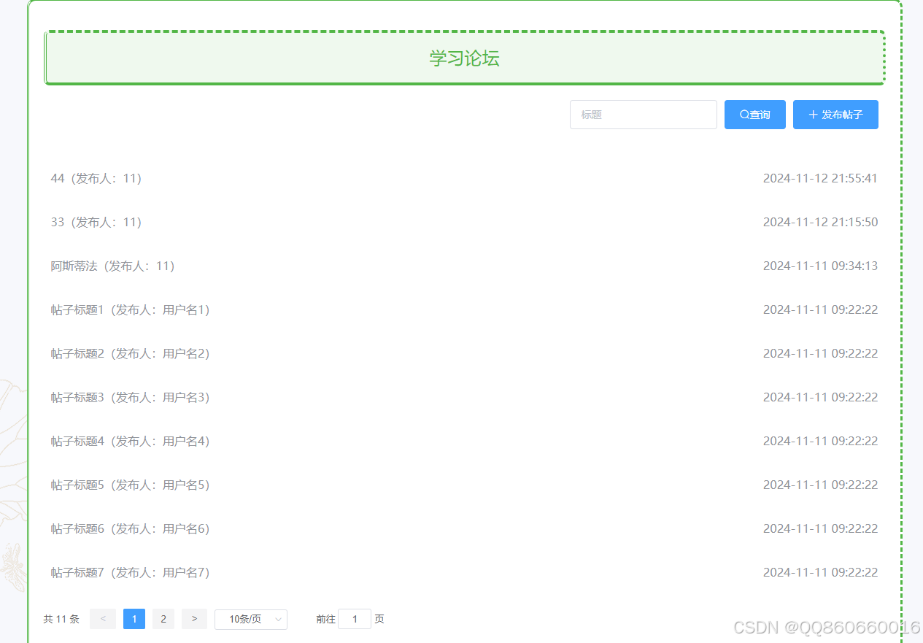This screenshot has width=923, height=643.
Task: Click the 学习论坛 heading
Action: coord(464,58)
